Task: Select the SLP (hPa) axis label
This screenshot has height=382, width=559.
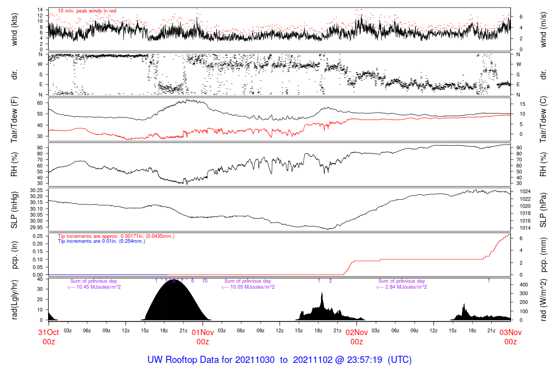Action: coord(544,210)
